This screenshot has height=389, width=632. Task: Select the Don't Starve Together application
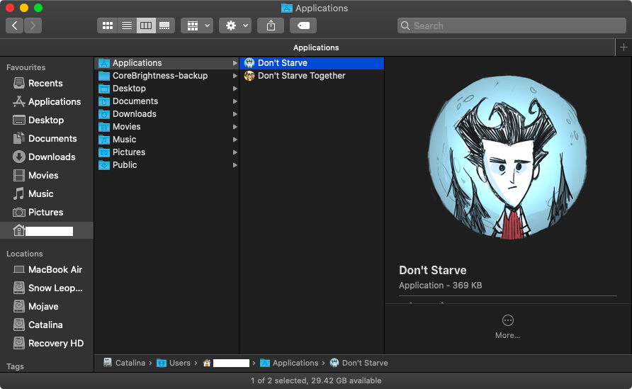coord(312,76)
